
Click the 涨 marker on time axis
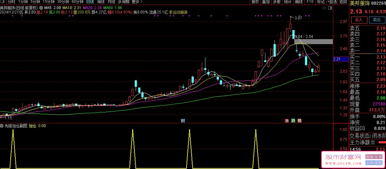point(286,121)
